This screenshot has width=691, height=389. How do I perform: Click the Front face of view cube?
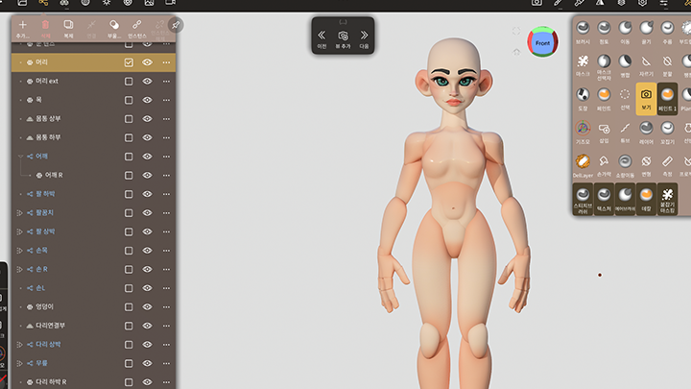542,43
